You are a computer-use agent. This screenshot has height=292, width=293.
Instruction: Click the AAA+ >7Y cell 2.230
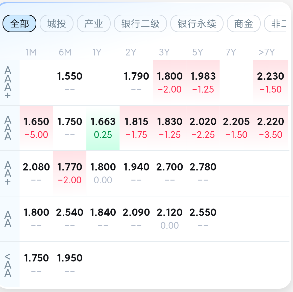click(x=271, y=82)
